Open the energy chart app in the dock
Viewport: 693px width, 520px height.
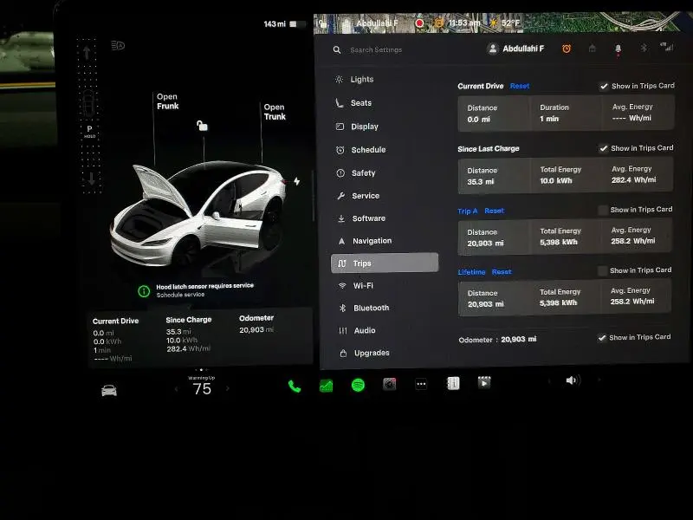[327, 386]
